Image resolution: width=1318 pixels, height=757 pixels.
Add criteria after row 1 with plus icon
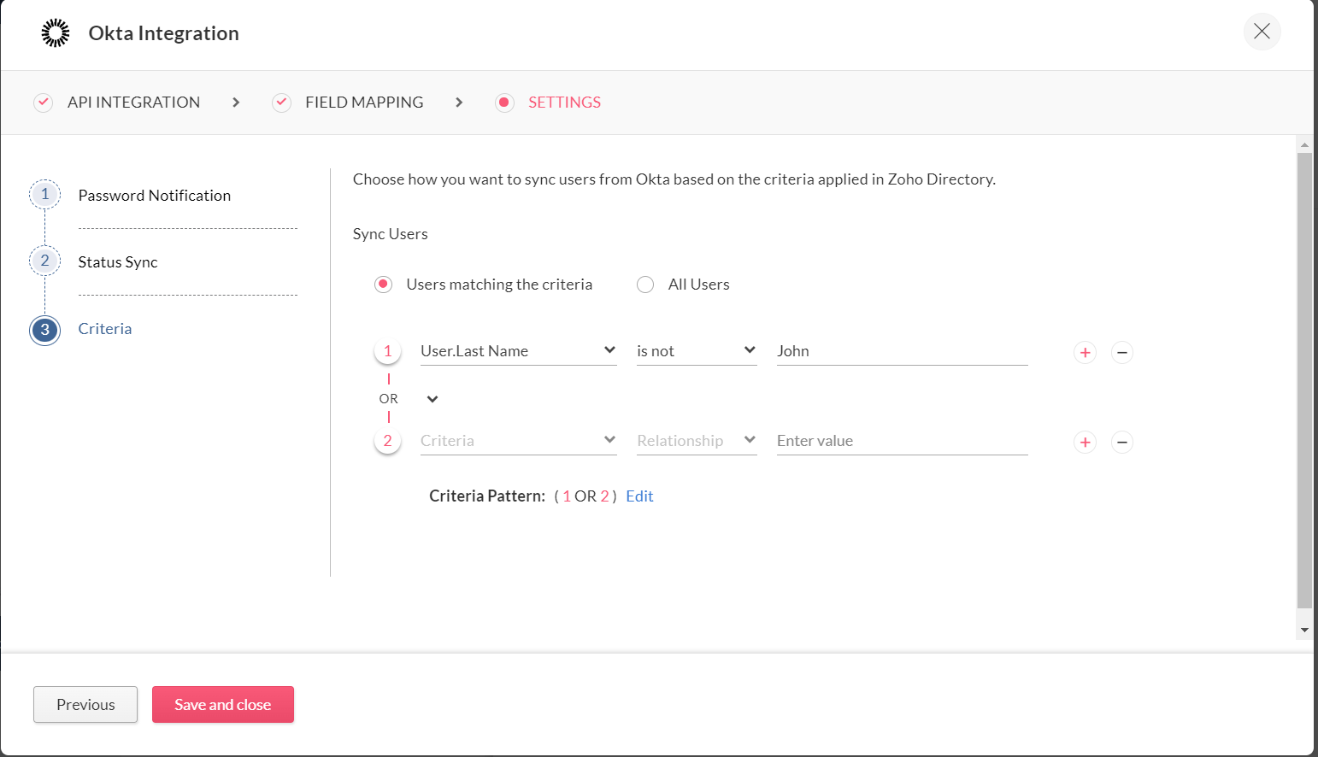[1085, 352]
